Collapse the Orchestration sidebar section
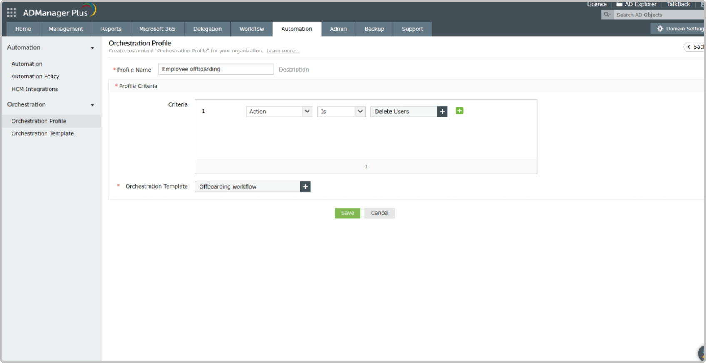This screenshot has width=706, height=363. (x=92, y=105)
